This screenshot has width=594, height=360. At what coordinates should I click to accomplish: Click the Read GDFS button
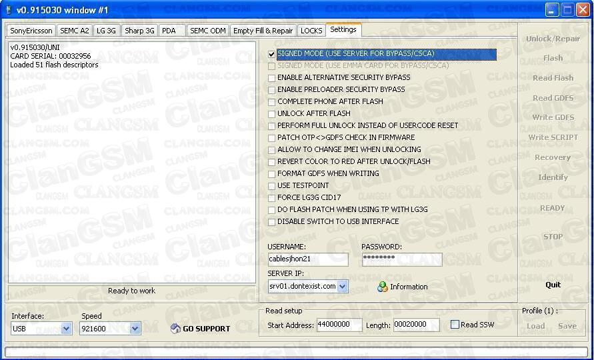coord(553,98)
